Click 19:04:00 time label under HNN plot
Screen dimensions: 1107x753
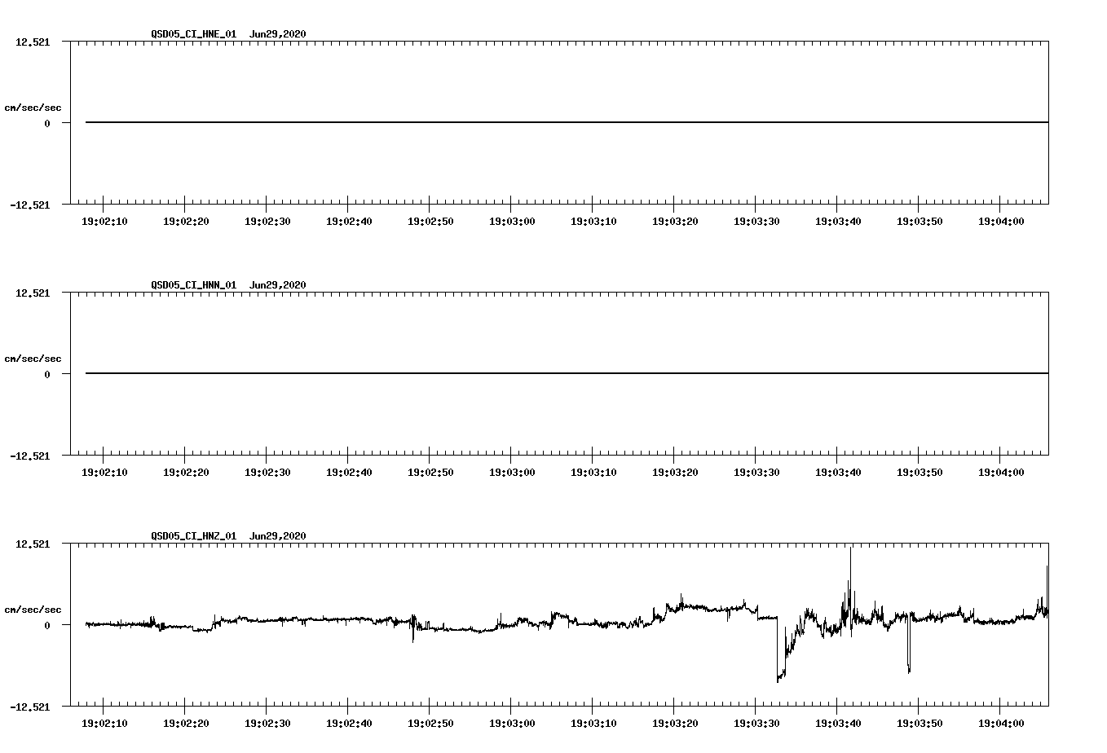pyautogui.click(x=1001, y=473)
